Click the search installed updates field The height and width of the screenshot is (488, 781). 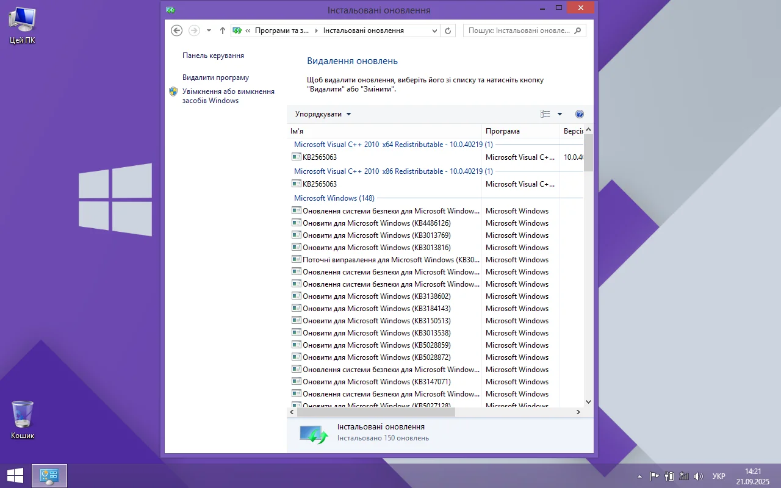(x=519, y=30)
